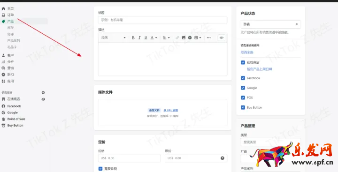Add a sales channel with plus icon
This screenshot has width=338, height=172.
pyautogui.click(x=43, y=93)
